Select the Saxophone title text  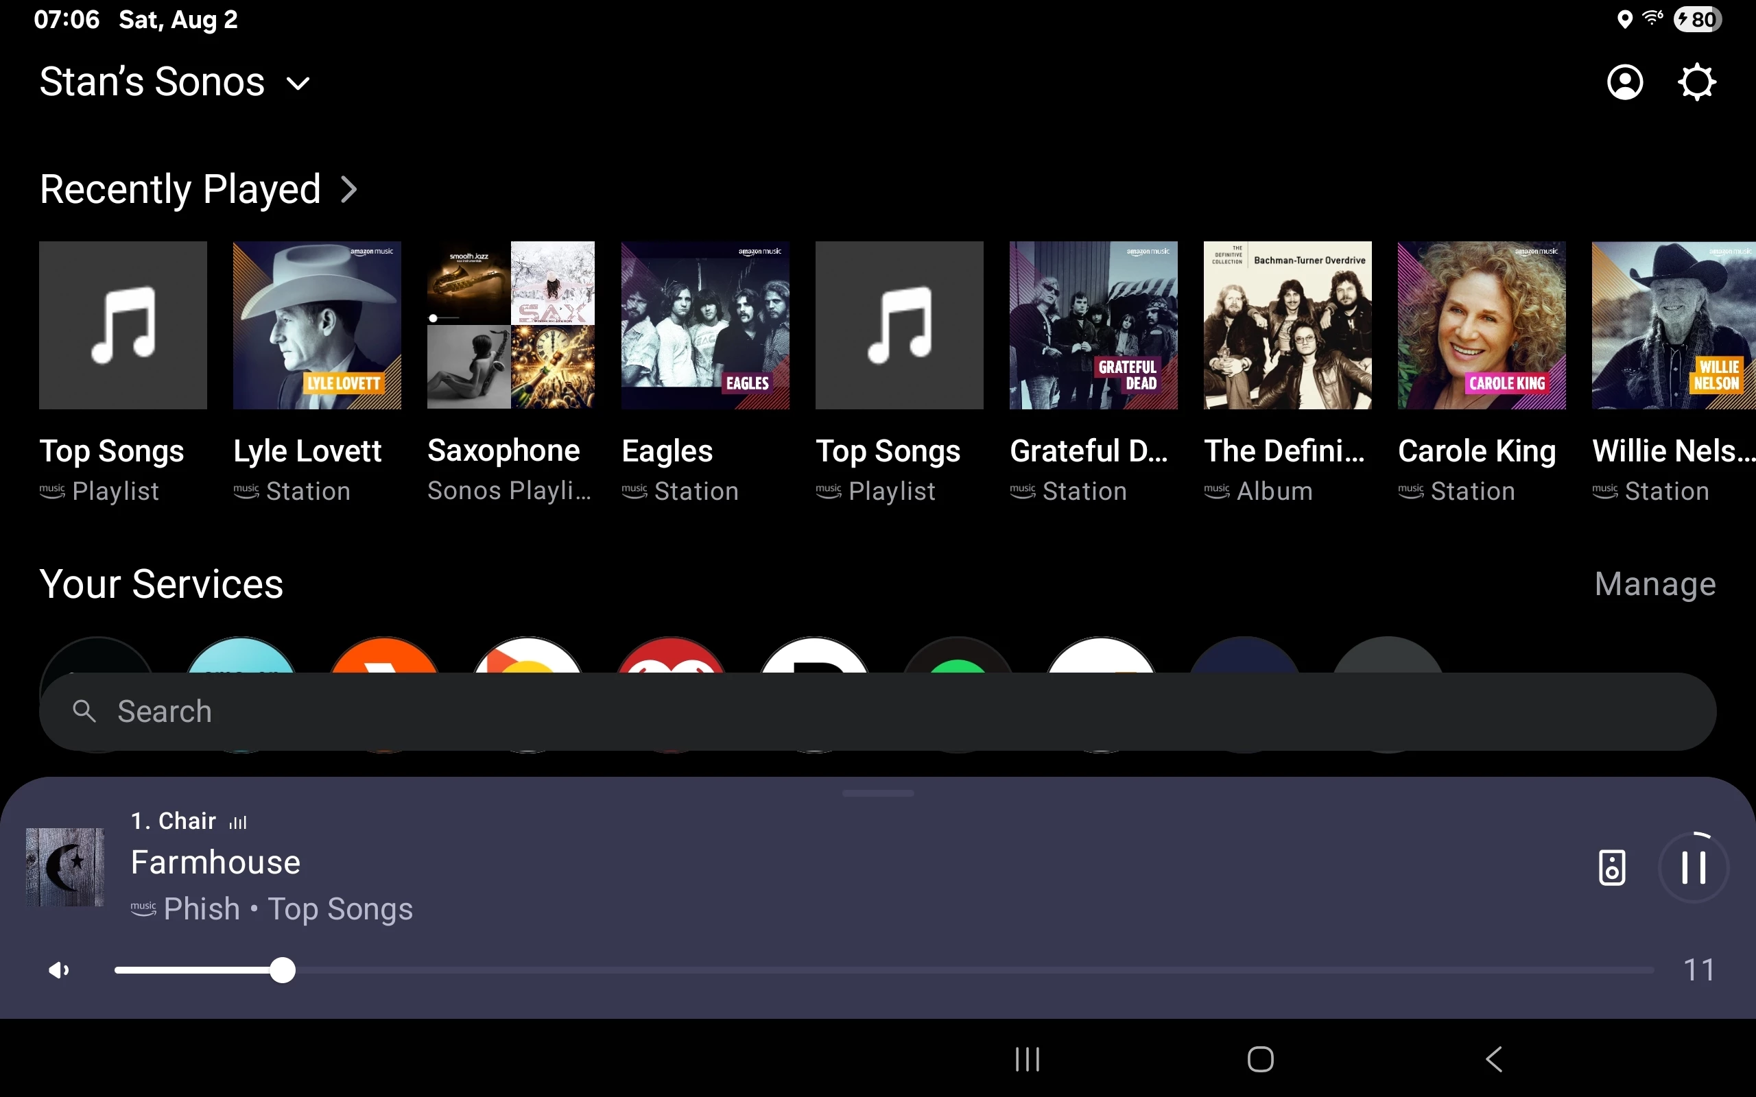point(503,451)
